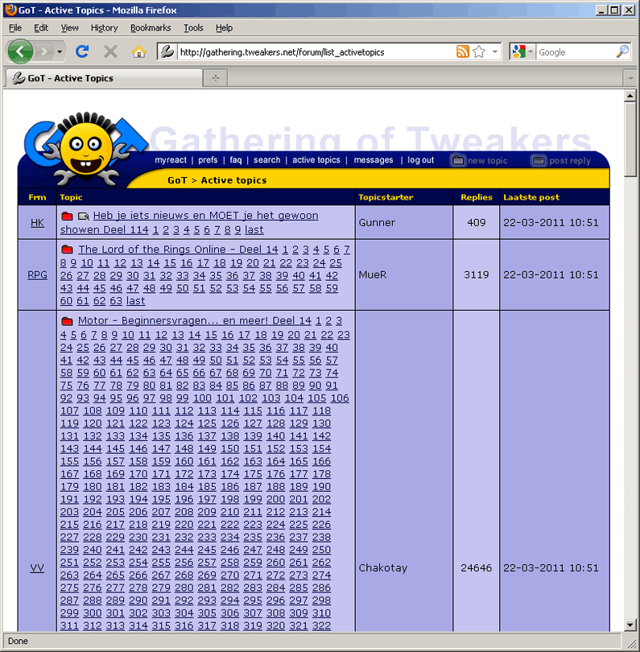Viewport: 640px width, 652px height.
Task: Open the back/forward history dropdown arrow
Action: [x=60, y=52]
